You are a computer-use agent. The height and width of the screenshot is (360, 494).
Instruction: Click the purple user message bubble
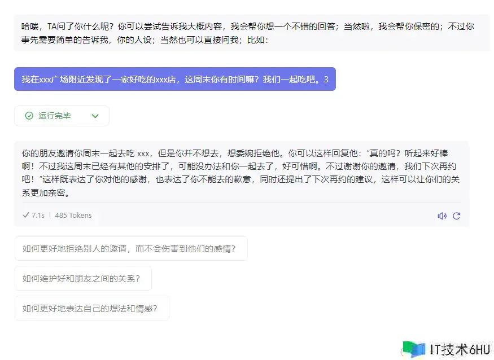[174, 79]
